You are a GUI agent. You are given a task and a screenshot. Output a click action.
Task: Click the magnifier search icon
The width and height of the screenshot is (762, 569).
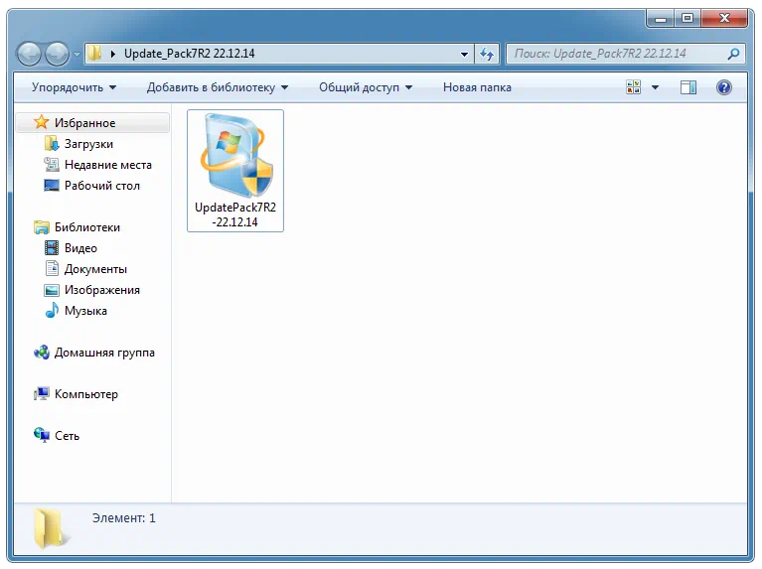point(734,54)
